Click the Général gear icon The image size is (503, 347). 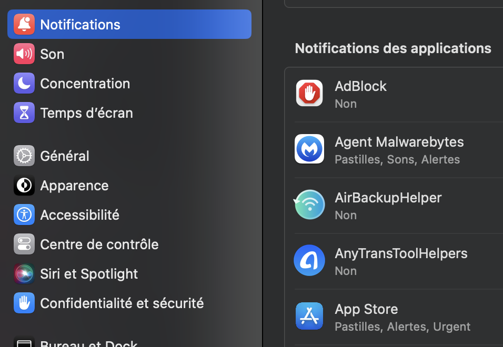(x=24, y=156)
